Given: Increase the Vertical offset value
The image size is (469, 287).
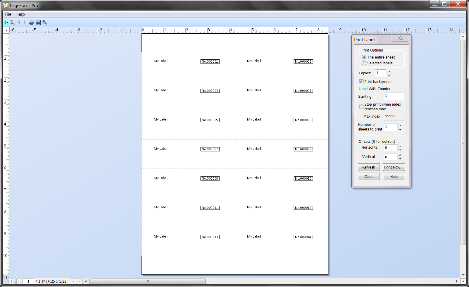Looking at the screenshot, I should (400, 155).
